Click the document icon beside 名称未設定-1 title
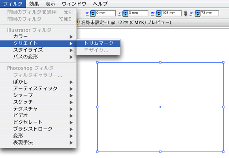 (78, 23)
